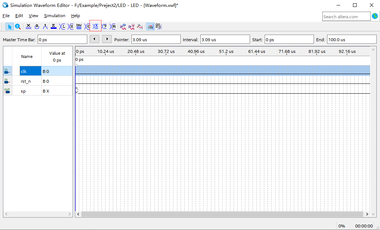
Task: Click the Master Time Bar field
Action: point(62,39)
